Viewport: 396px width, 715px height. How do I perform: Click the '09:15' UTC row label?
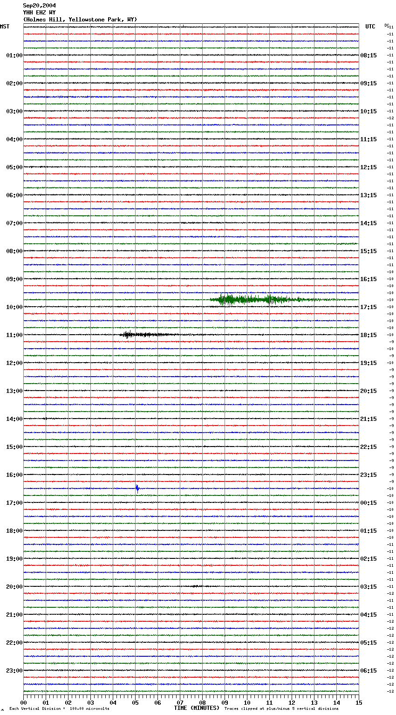tap(369, 83)
